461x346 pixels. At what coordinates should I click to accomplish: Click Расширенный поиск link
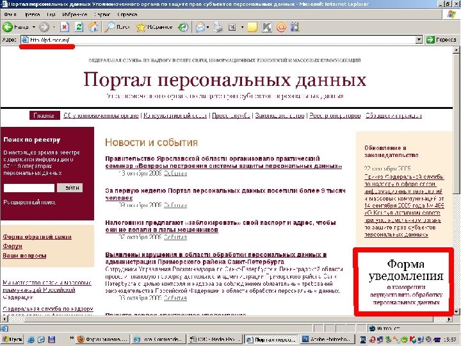(29, 202)
